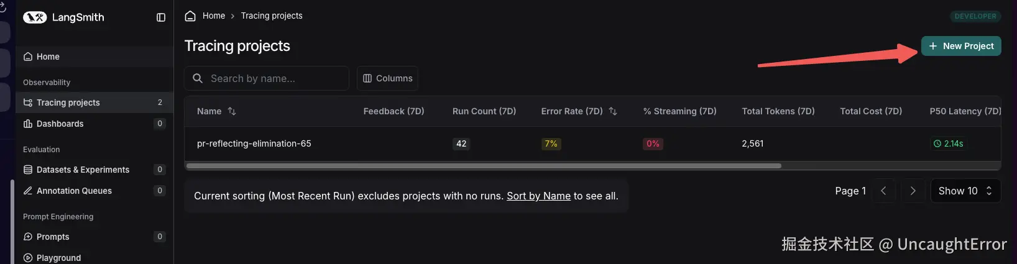Collapse the sidebar panel toggle icon

(x=161, y=17)
